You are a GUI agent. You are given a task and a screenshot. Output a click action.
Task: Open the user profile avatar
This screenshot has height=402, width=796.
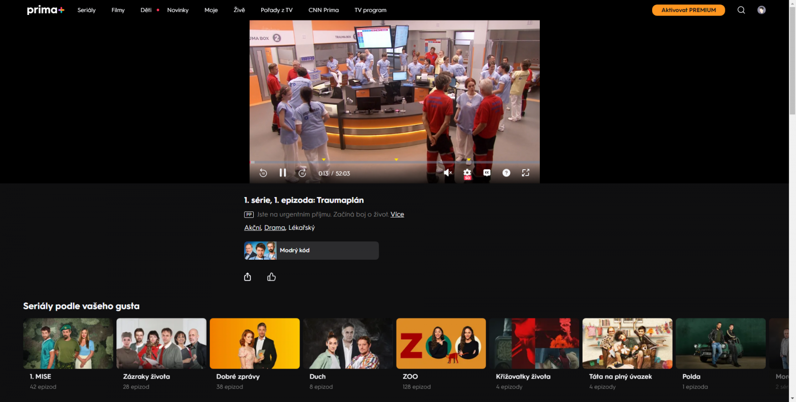click(761, 10)
